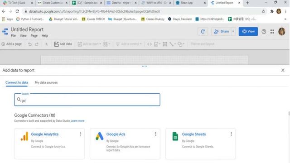Click the connector search input field
290x163 pixels.
pos(87,100)
